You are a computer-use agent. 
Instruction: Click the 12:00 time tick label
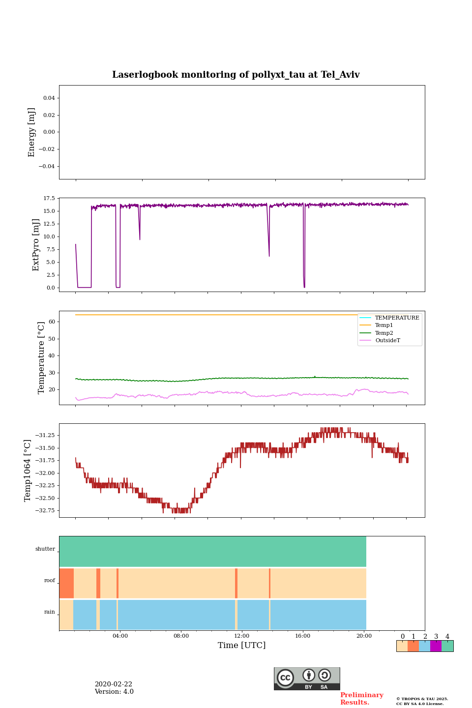point(242,636)
